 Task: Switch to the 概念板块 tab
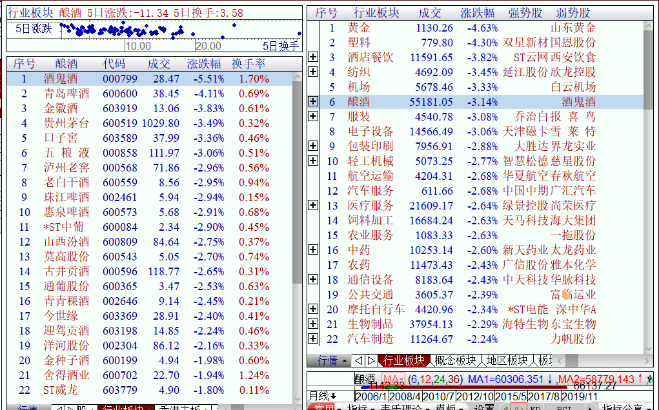click(456, 360)
